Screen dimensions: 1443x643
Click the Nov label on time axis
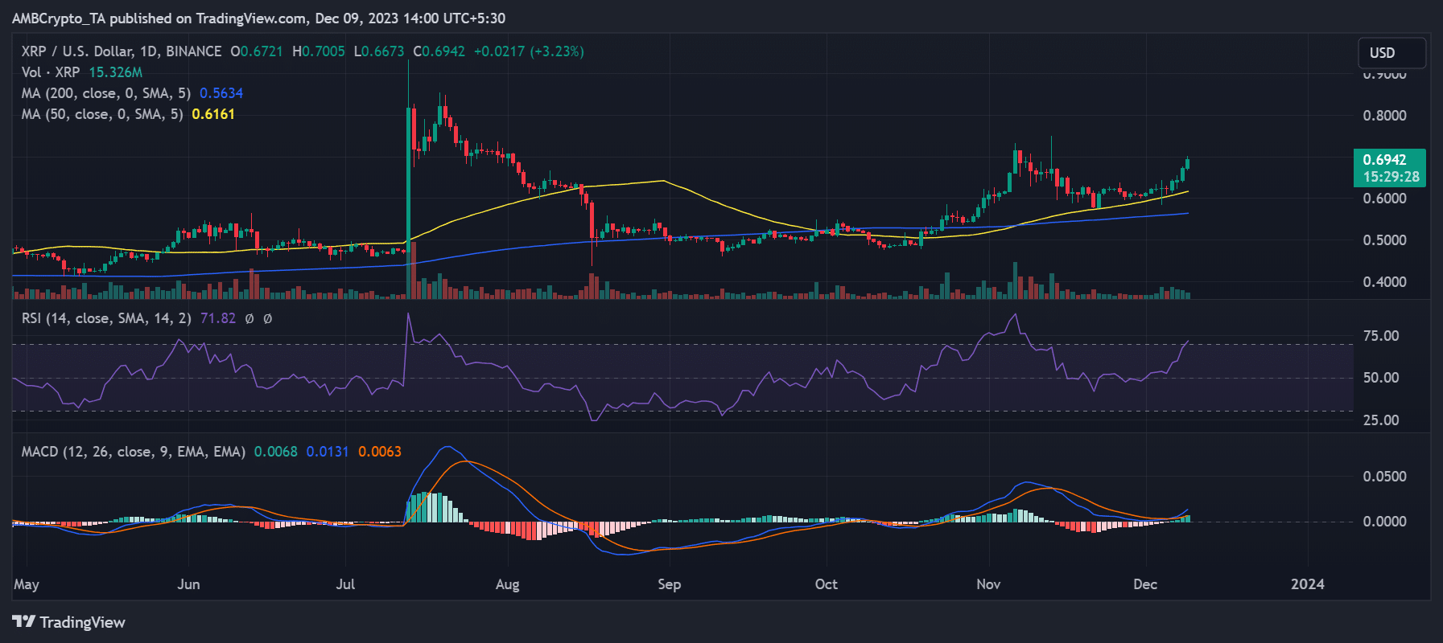(988, 584)
